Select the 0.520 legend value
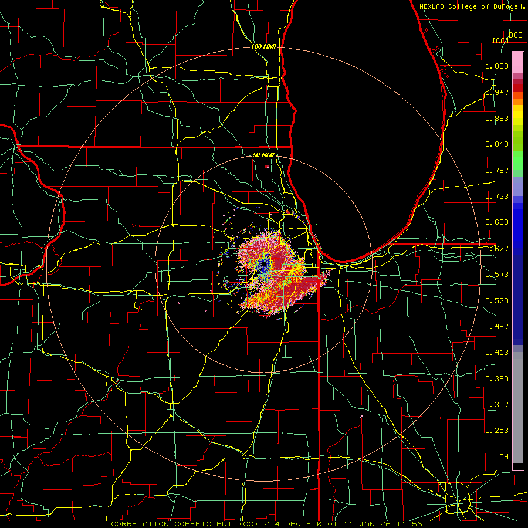Screen dimensions: 528x528 pos(497,301)
